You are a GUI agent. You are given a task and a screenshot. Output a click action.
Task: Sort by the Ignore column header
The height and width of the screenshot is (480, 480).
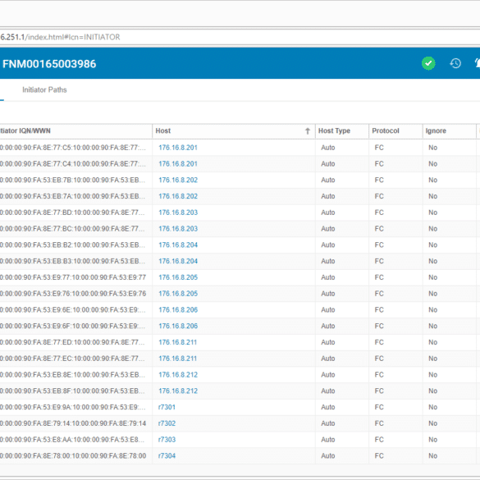436,130
